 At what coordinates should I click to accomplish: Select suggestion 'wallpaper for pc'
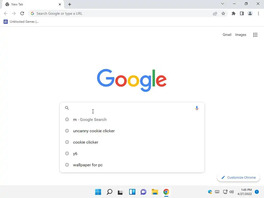tap(132, 165)
